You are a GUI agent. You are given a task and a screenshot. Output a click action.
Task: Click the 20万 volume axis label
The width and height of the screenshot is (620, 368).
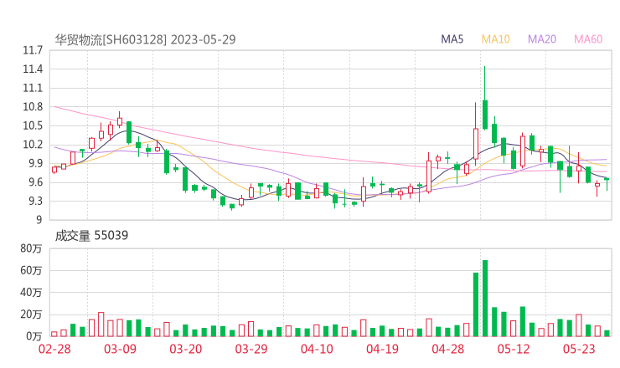tap(31, 314)
